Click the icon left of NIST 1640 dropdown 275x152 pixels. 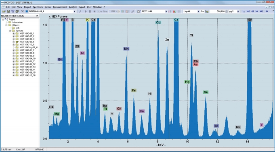point(139,11)
